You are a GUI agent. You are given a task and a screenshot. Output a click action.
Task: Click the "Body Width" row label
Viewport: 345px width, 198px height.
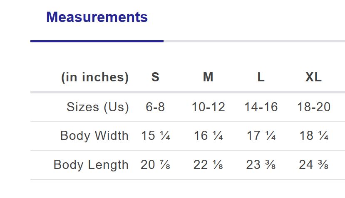(94, 136)
